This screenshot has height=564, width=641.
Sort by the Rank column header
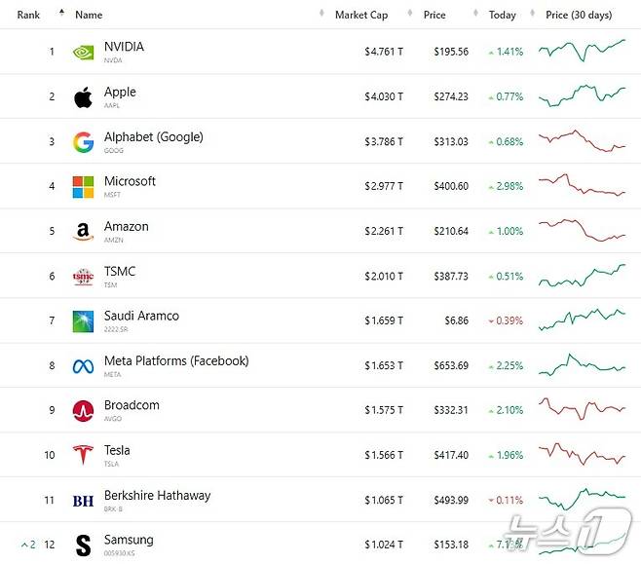tap(28, 15)
